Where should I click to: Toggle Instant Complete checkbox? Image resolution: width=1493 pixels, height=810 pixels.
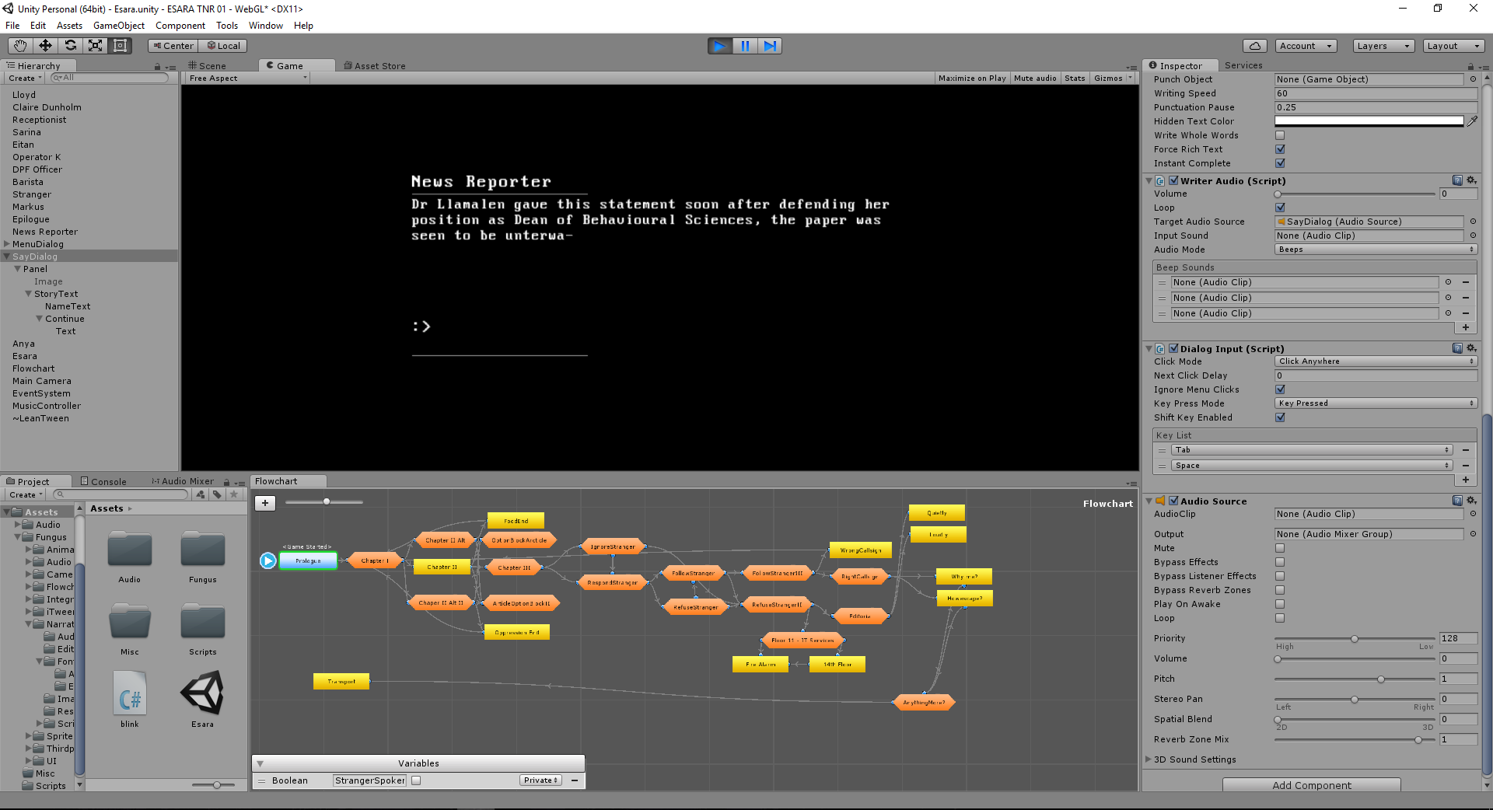[x=1280, y=163]
